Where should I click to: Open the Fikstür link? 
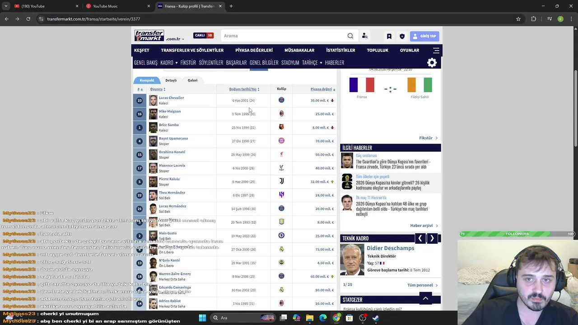428,138
